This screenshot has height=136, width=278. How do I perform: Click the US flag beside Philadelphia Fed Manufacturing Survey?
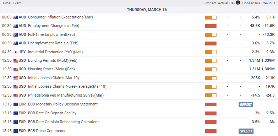point(16,96)
